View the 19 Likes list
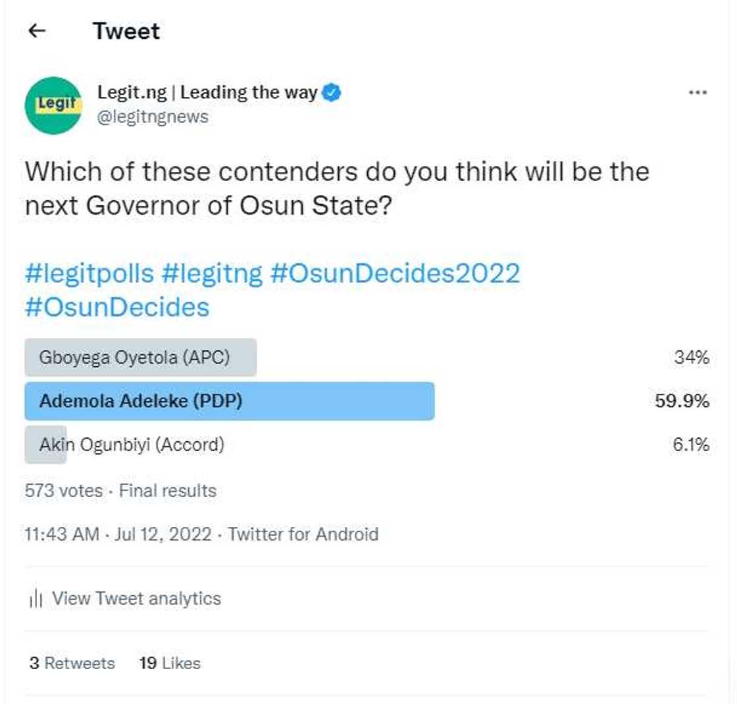 pos(172,663)
